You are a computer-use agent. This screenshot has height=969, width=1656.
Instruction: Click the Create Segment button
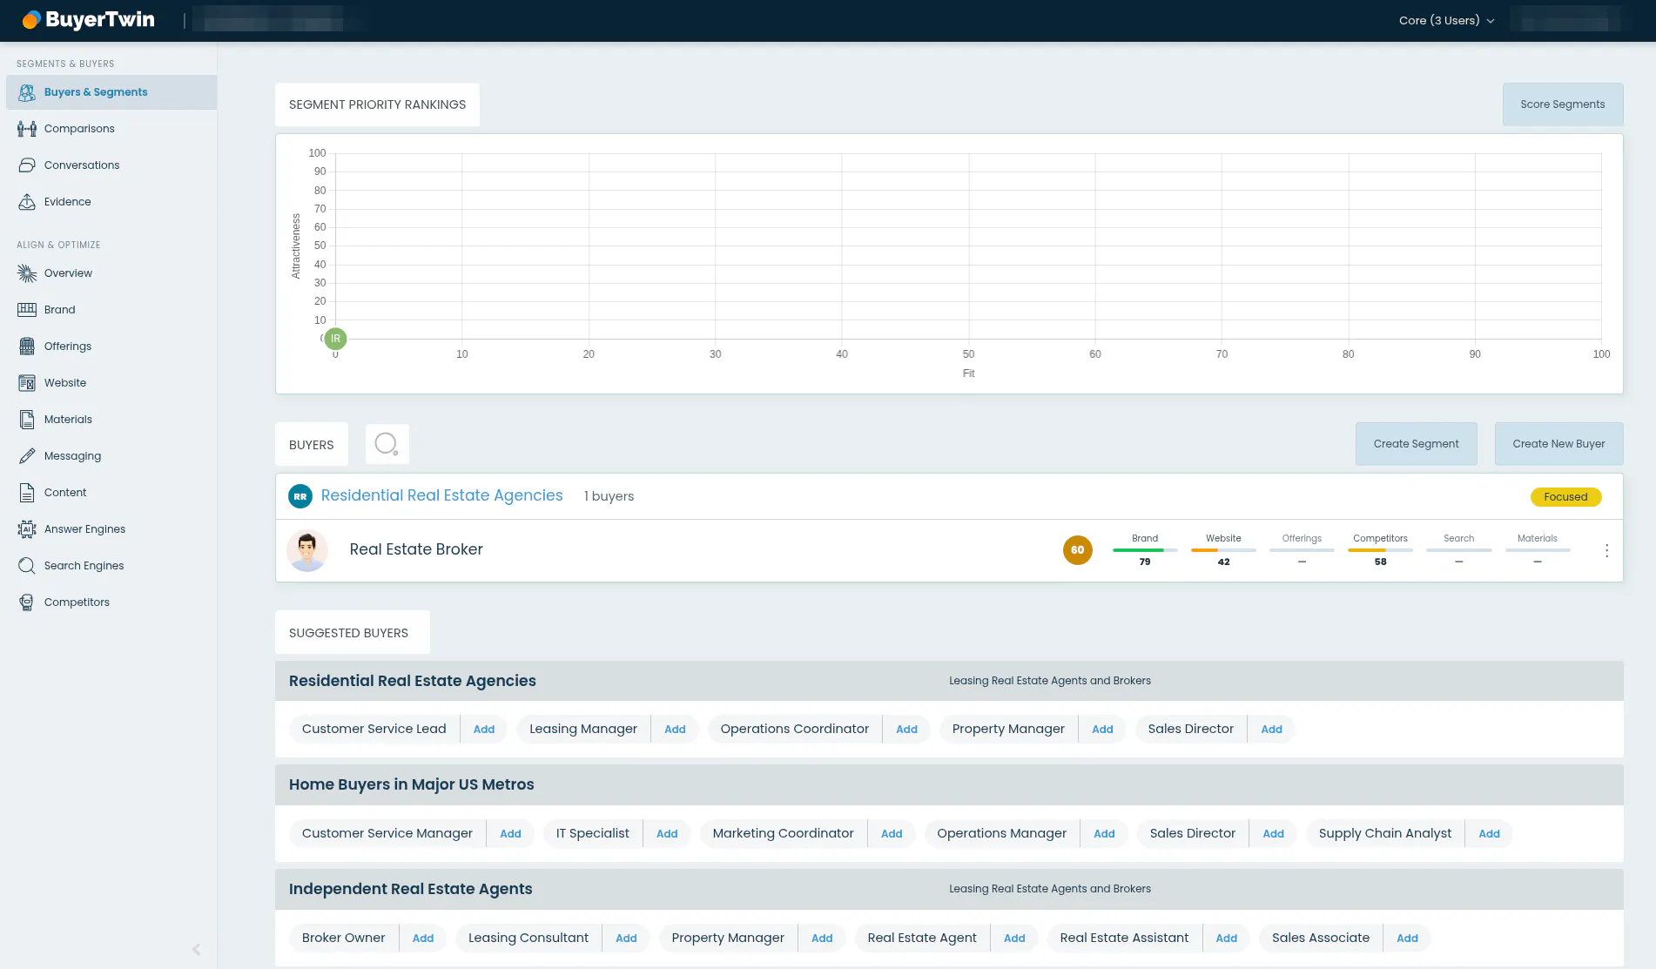(x=1416, y=444)
